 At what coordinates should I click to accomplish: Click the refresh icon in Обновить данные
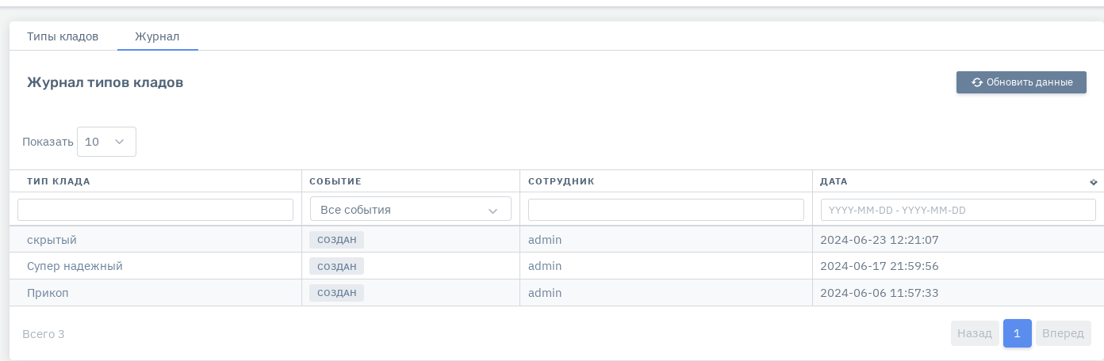(x=977, y=82)
